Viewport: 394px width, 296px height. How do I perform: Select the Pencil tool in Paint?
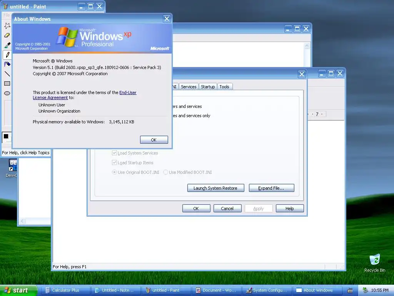(x=7, y=55)
